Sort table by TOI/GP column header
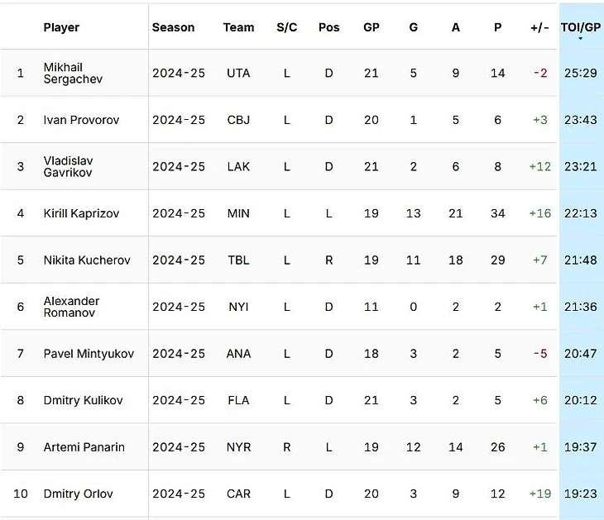 (580, 27)
